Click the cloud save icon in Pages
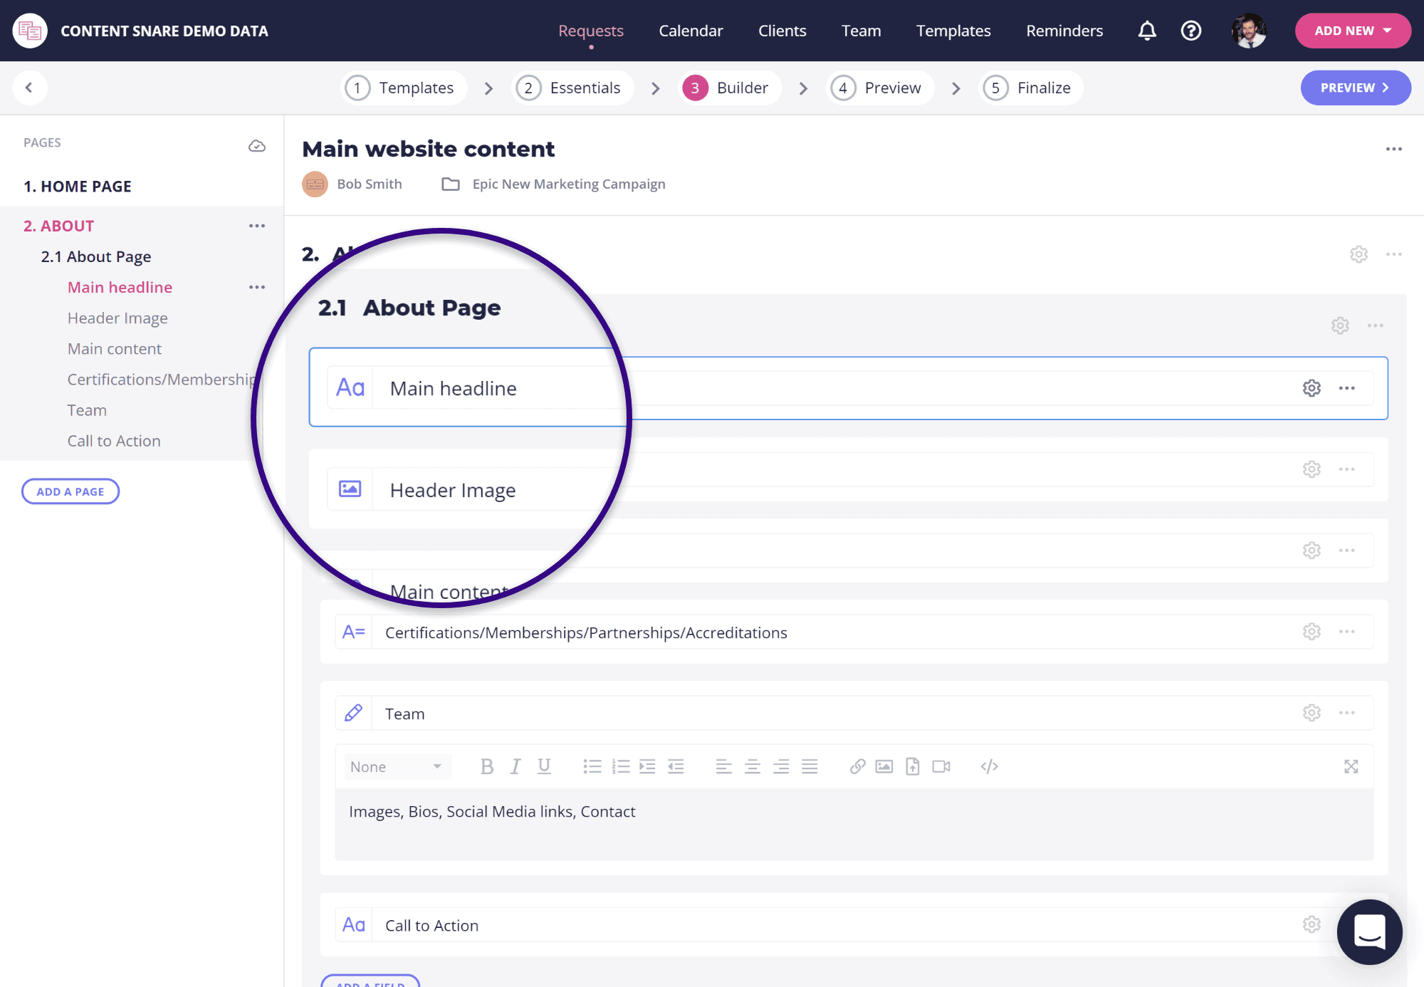1424x987 pixels. pyautogui.click(x=257, y=146)
